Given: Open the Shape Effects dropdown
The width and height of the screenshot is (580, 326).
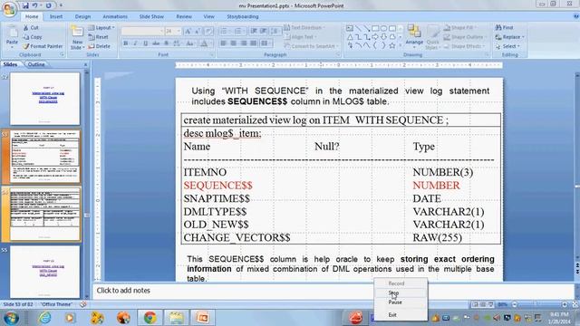Looking at the screenshot, I should (x=464, y=46).
